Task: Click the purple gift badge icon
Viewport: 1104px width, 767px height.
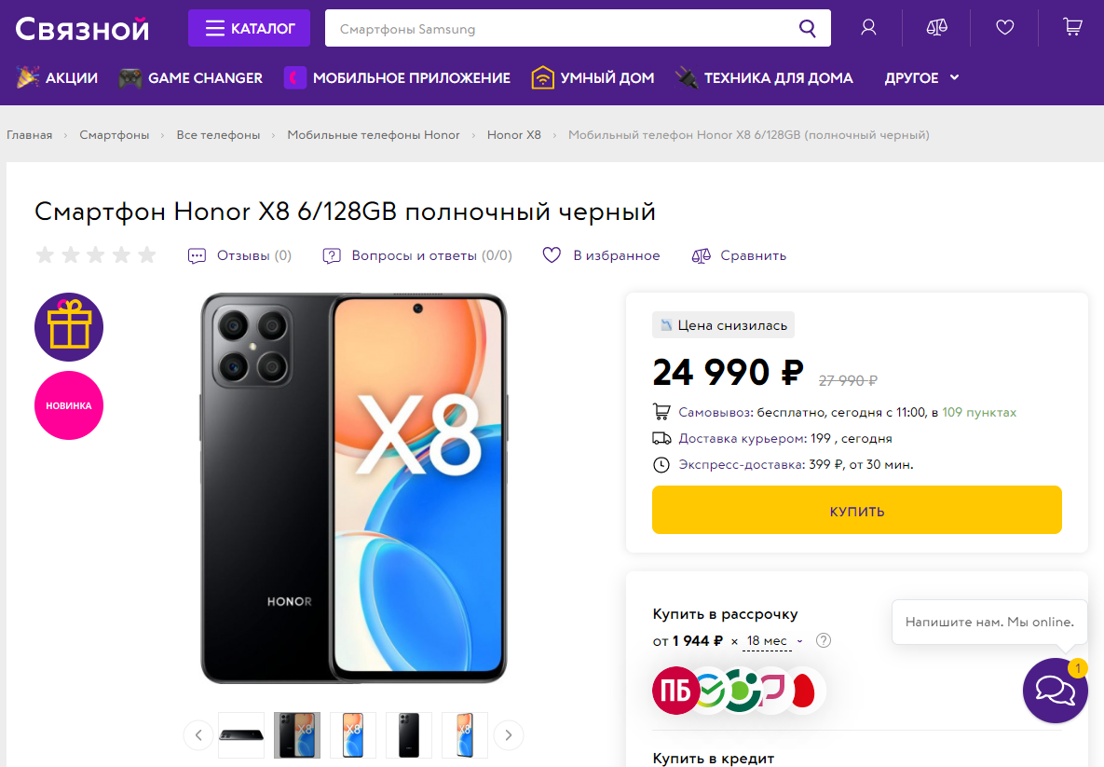Action: (69, 327)
